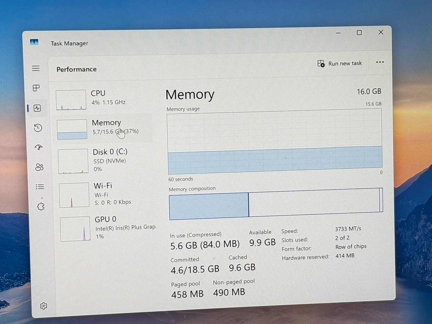The height and width of the screenshot is (324, 432).
Task: Click the 60 seconds graph time label
Action: (181, 179)
